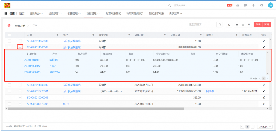Open the mail inbox icon in the top bar
This screenshot has width=276, height=131.
tap(238, 5)
